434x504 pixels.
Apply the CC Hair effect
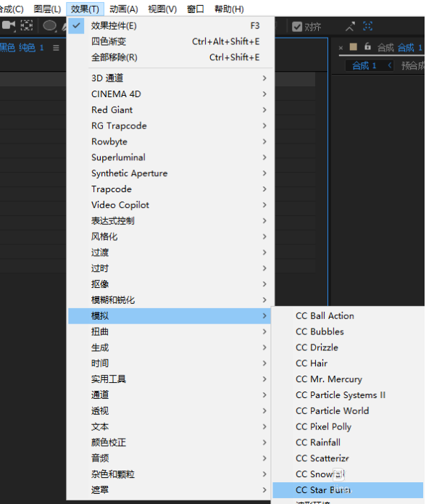(349, 363)
